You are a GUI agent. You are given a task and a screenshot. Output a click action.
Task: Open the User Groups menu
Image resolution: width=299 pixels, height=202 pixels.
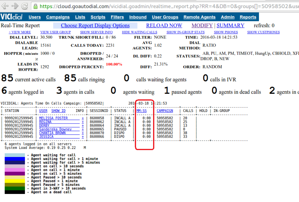tap(165, 17)
